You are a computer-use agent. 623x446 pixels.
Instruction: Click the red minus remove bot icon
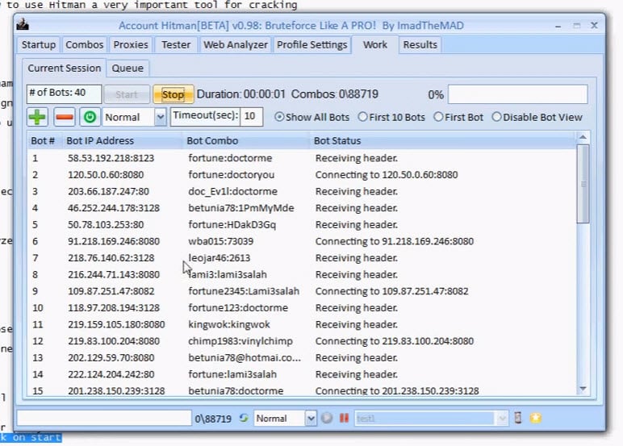(x=65, y=117)
